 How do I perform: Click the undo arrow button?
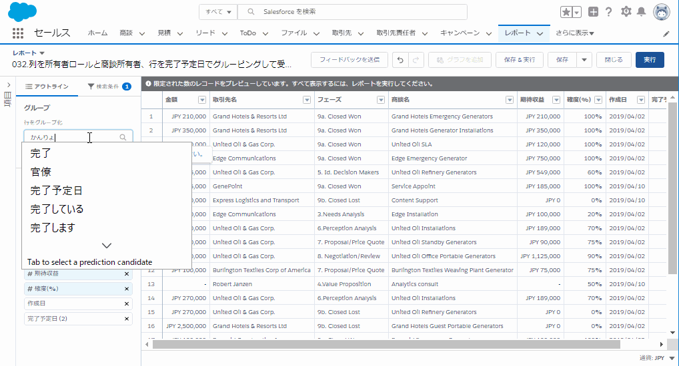pyautogui.click(x=400, y=60)
